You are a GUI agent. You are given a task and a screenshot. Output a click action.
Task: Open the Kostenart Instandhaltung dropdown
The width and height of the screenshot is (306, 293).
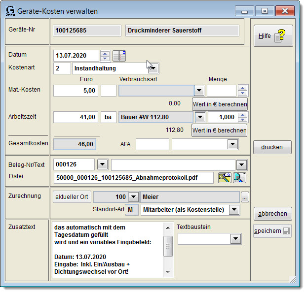(x=153, y=68)
